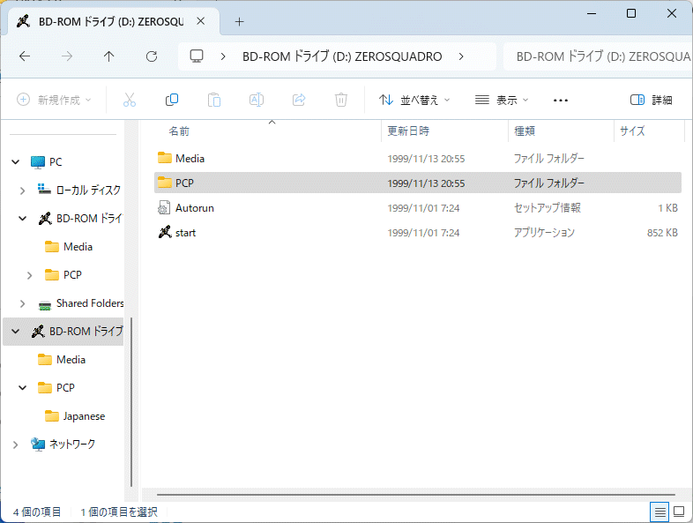Screen dimensions: 693x523
Task: Click the PCP folder icon in file list
Action: click(164, 183)
